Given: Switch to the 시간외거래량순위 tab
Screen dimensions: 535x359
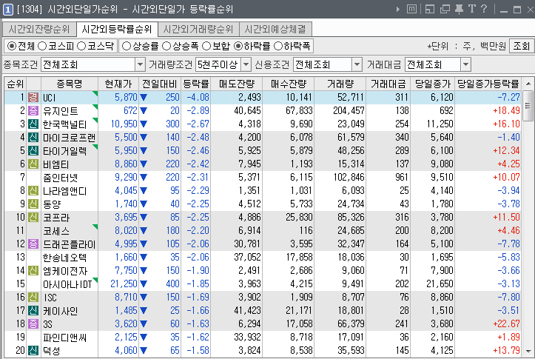Looking at the screenshot, I should [198, 30].
